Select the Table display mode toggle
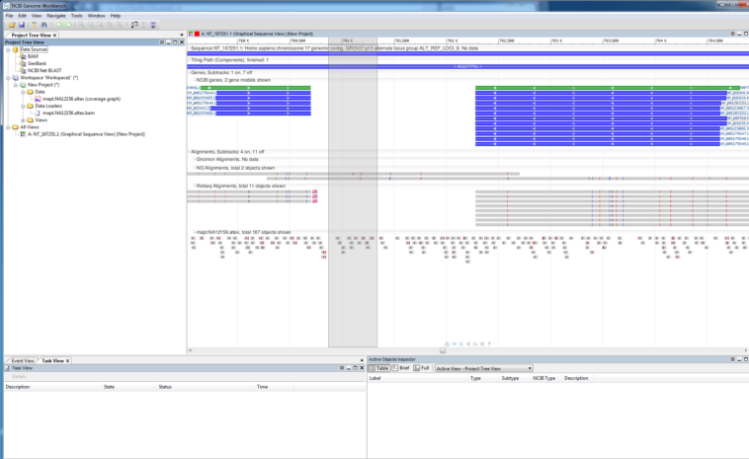Viewport: 749px width, 459px height. 380,368
